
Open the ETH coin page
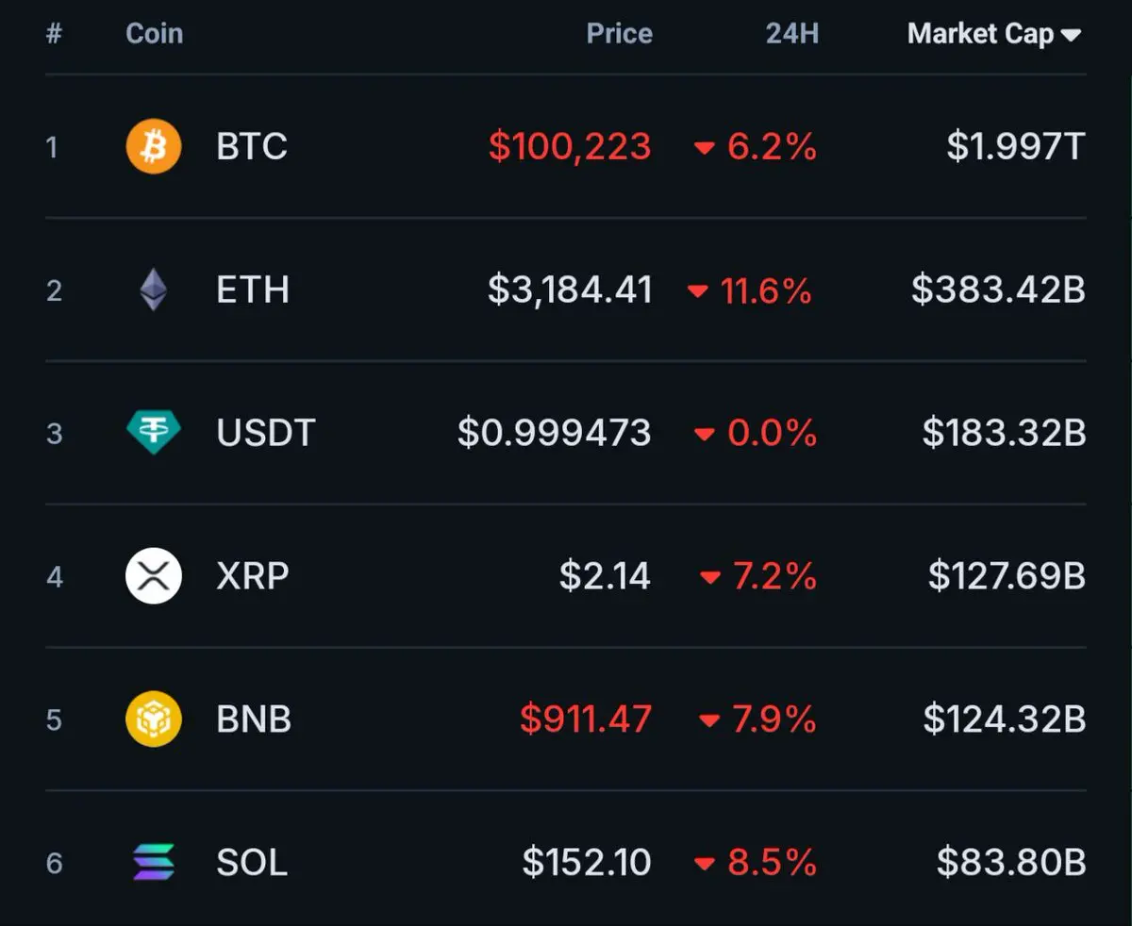pos(253,290)
